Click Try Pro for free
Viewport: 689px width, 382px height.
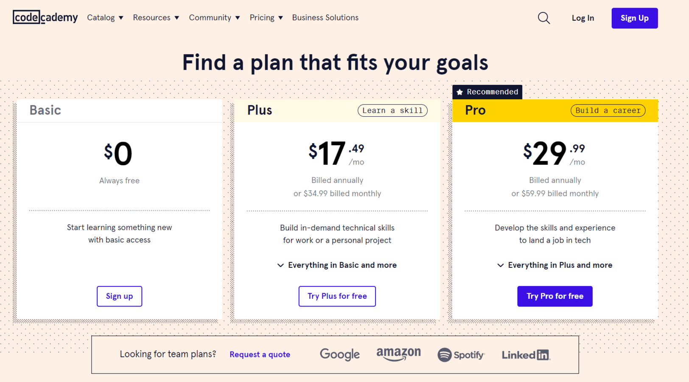555,296
